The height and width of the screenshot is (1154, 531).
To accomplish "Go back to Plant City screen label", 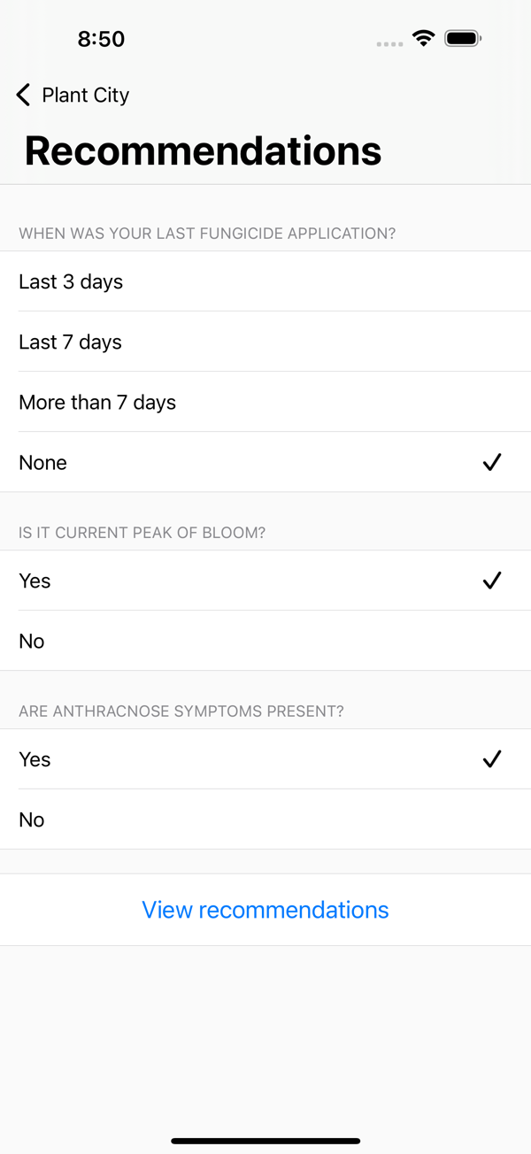I will 86,95.
